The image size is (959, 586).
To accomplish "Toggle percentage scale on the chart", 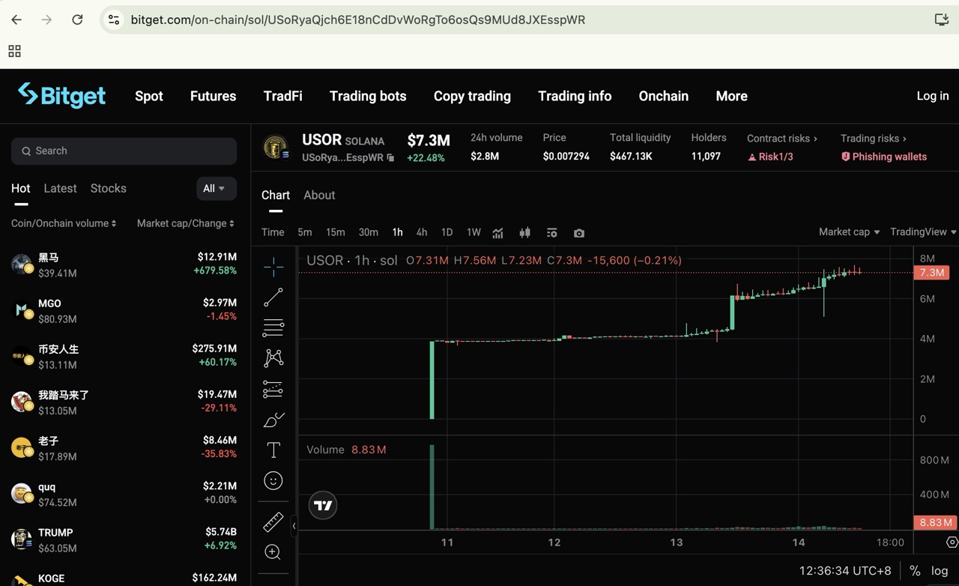I will click(914, 570).
